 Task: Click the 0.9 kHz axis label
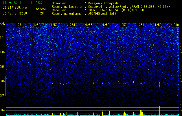[x=3, y=67]
